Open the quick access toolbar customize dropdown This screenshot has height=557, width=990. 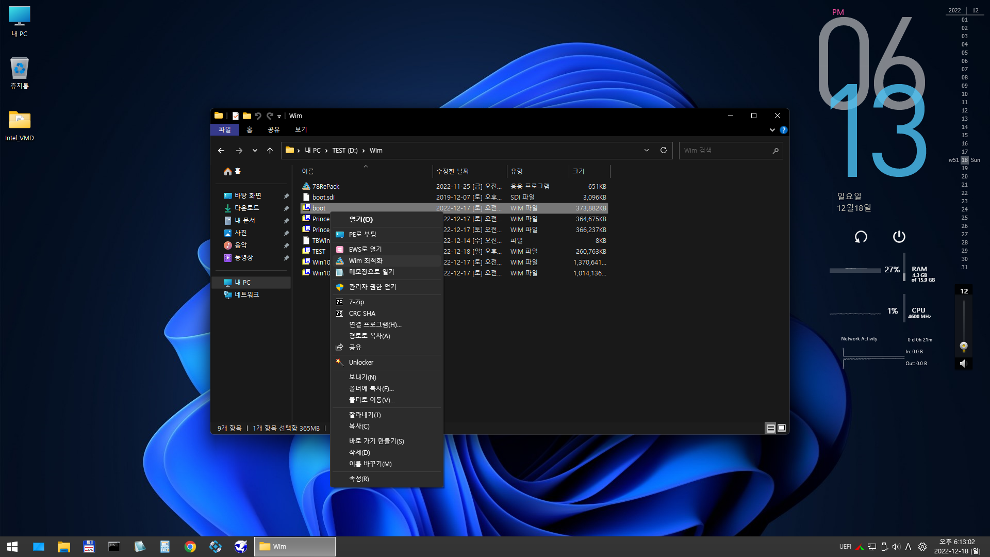279,117
